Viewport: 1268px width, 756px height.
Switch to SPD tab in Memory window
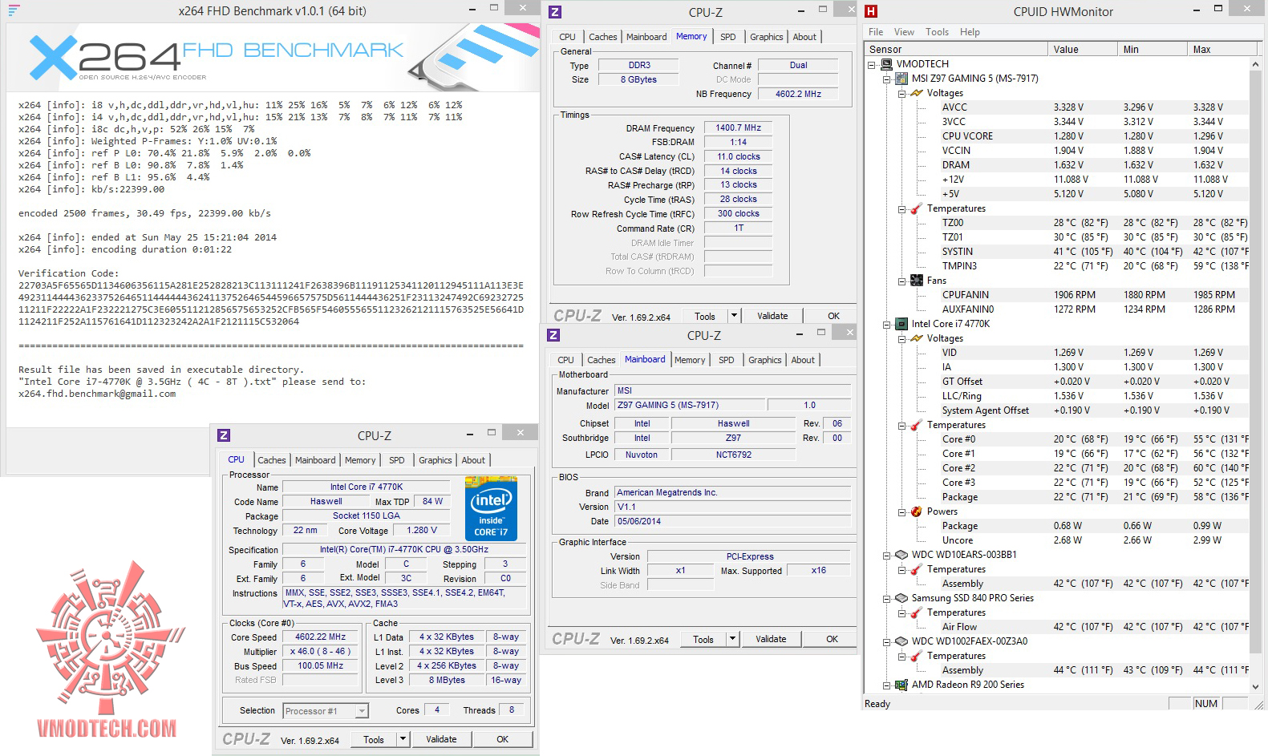727,37
